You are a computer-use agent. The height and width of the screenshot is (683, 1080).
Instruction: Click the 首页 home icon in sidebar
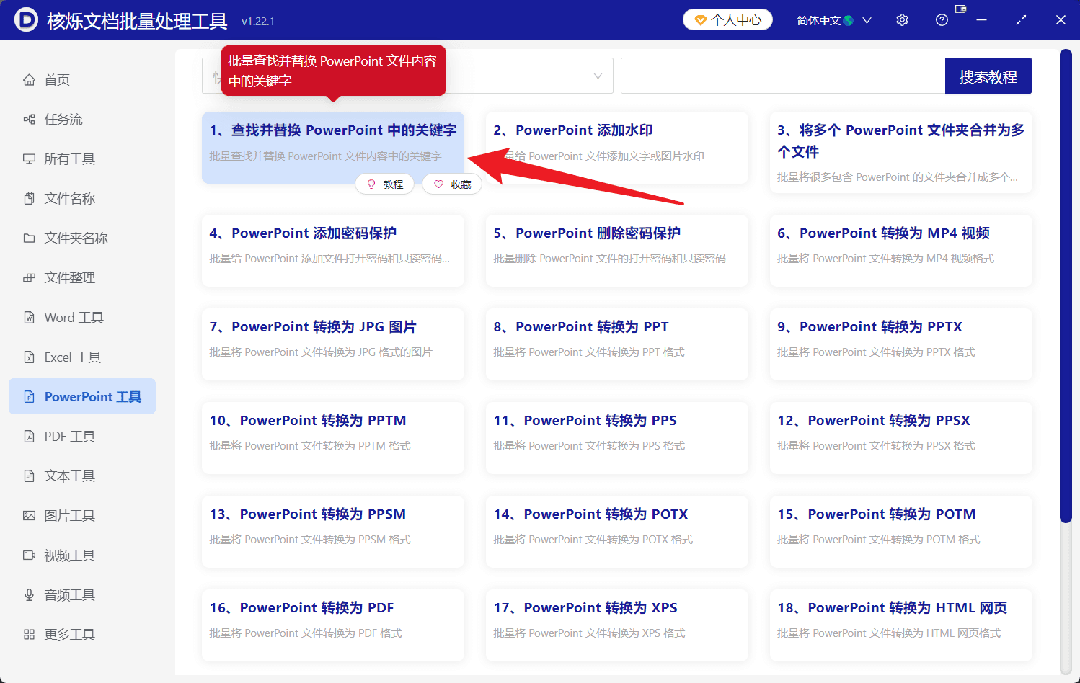coord(29,80)
